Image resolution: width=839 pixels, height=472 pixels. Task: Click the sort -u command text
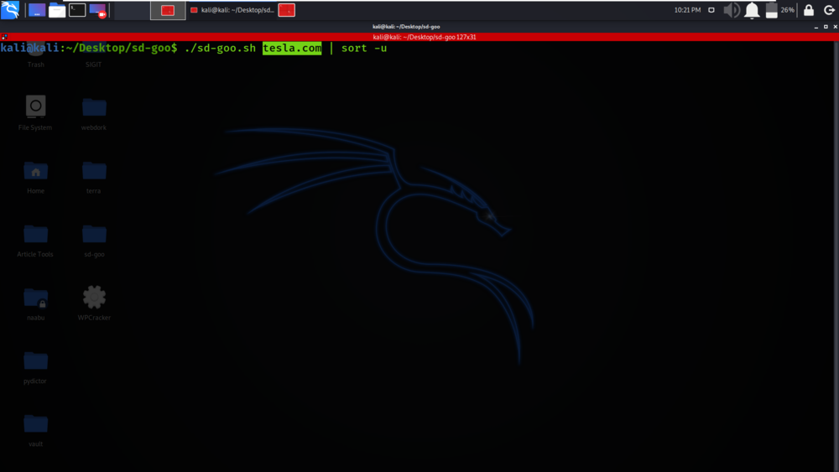364,48
